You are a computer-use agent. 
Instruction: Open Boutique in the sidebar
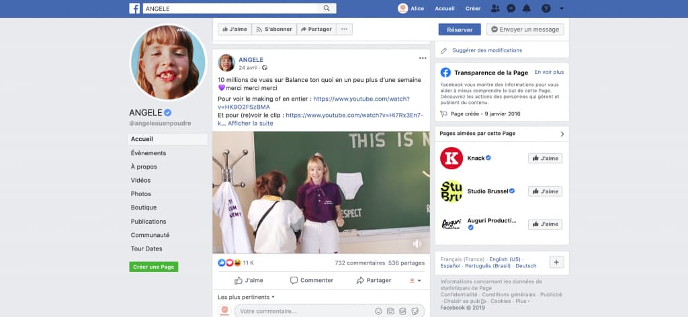(x=144, y=208)
